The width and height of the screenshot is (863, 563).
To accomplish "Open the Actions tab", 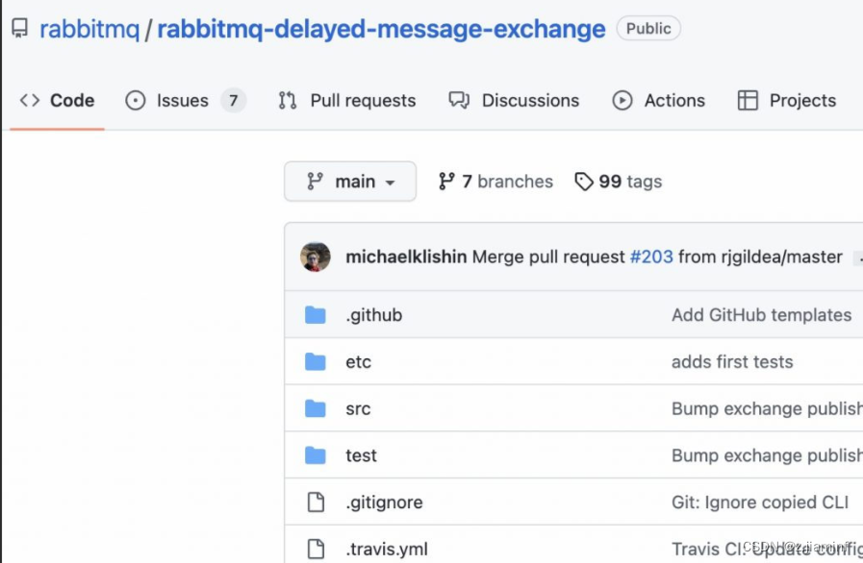I will pyautogui.click(x=659, y=101).
